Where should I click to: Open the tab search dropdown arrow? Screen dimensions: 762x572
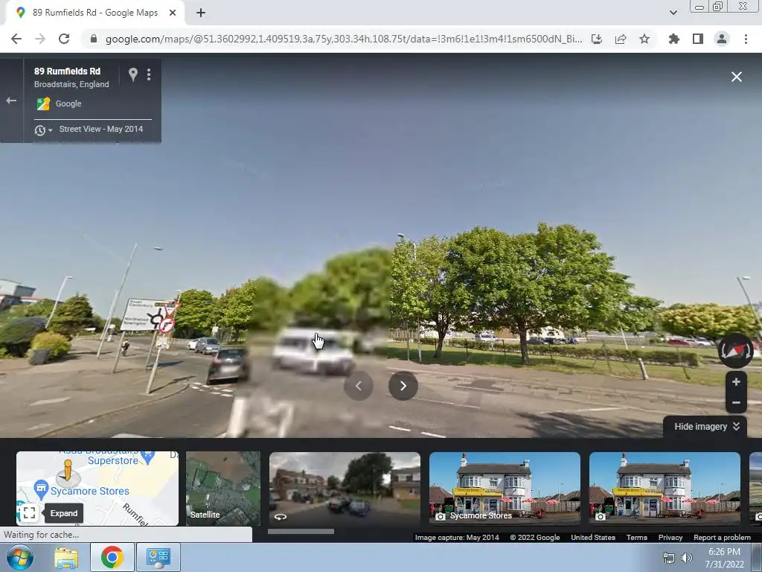(673, 13)
